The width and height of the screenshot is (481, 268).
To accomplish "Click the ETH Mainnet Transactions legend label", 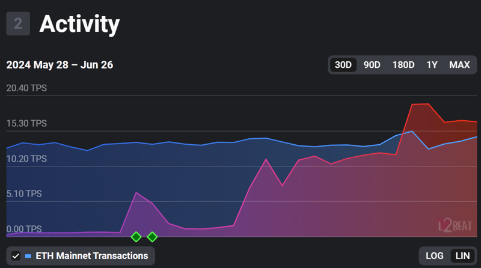I will tap(92, 256).
